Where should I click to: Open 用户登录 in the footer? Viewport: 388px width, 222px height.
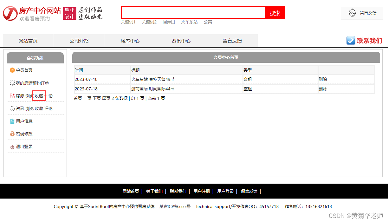coord(225,191)
